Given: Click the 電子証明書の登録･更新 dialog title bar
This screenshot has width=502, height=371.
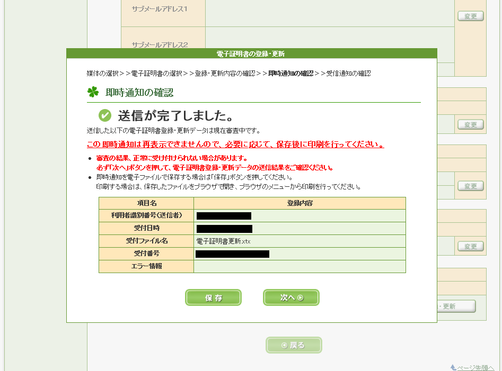Looking at the screenshot, I should pyautogui.click(x=252, y=53).
